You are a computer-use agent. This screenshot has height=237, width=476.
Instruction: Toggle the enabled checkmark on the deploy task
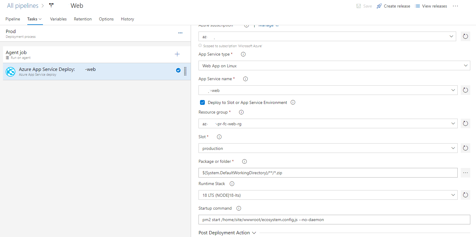[178, 70]
